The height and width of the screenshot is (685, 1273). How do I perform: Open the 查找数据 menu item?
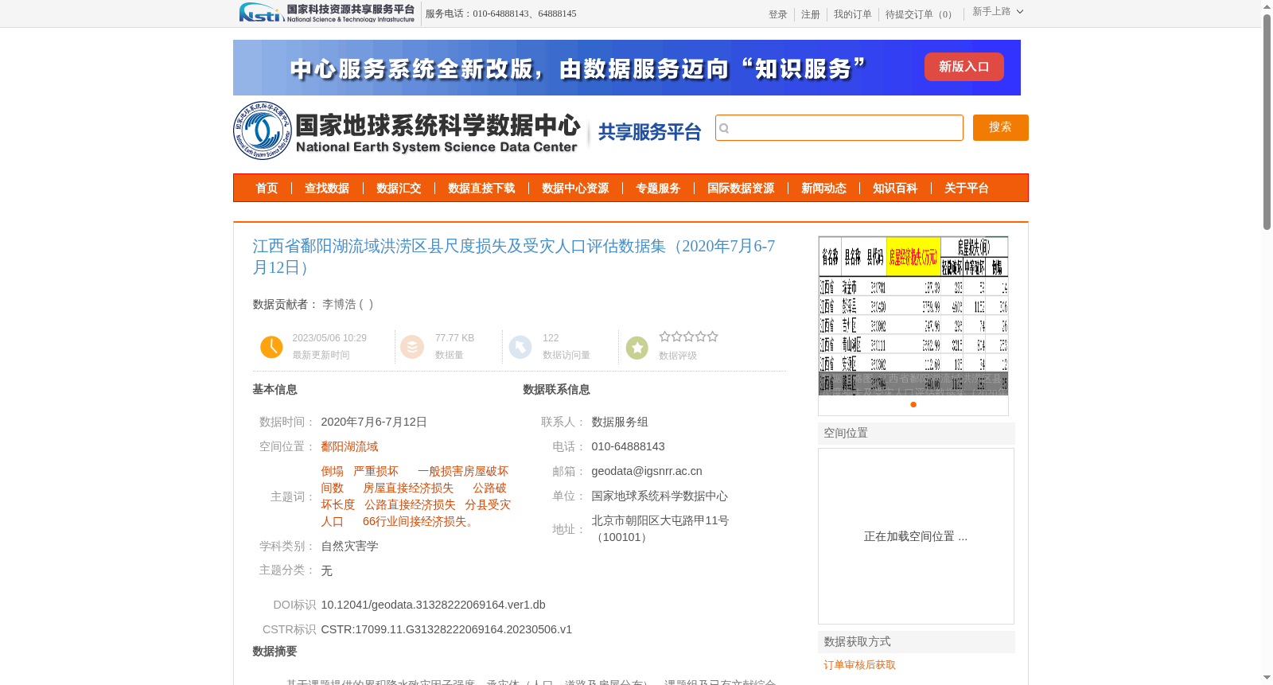coord(327,189)
